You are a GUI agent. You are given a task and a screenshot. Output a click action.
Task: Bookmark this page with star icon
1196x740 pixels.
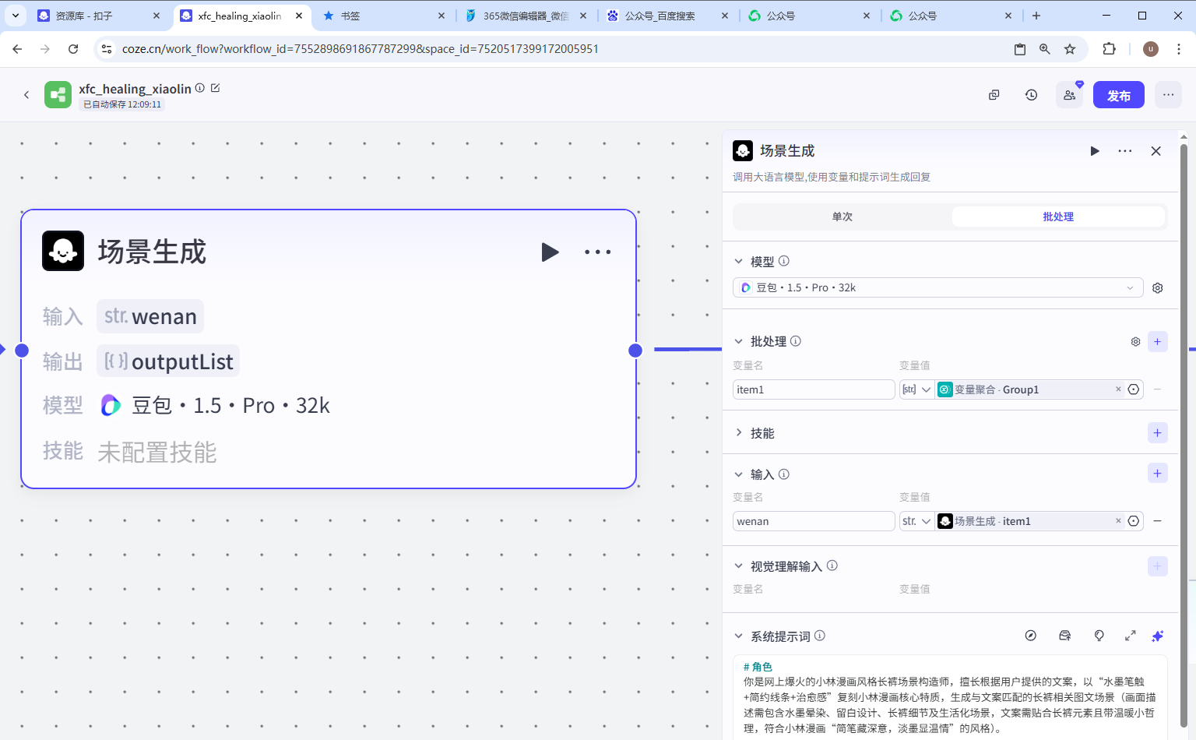click(1070, 49)
